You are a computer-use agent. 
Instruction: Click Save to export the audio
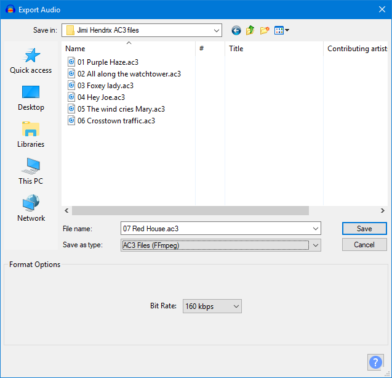click(364, 228)
